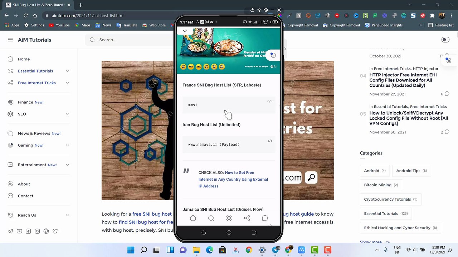Expand the Free Internet Tricks submenu
This screenshot has height=257, width=458.
(x=67, y=83)
